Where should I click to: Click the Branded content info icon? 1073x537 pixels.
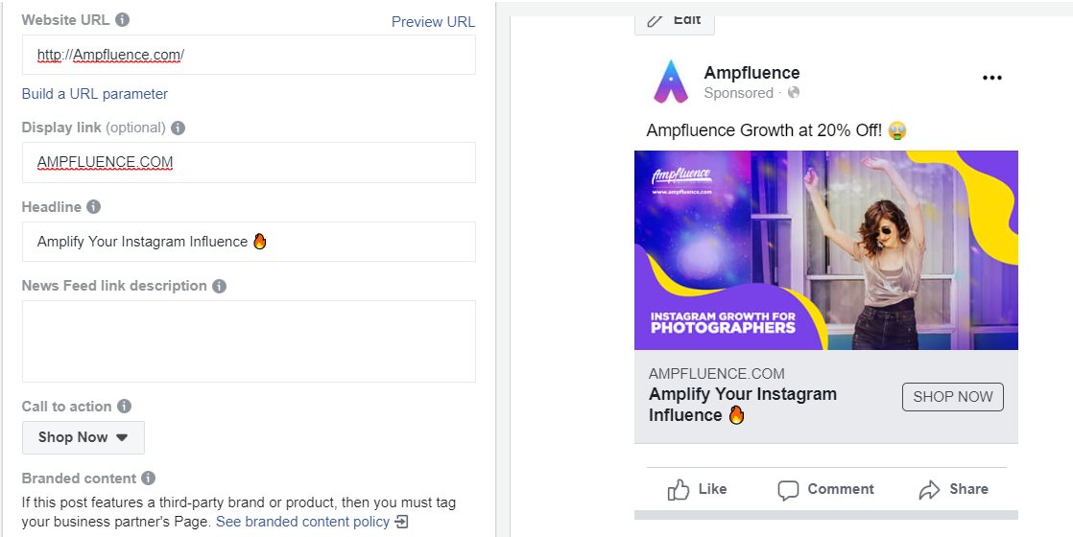[148, 479]
